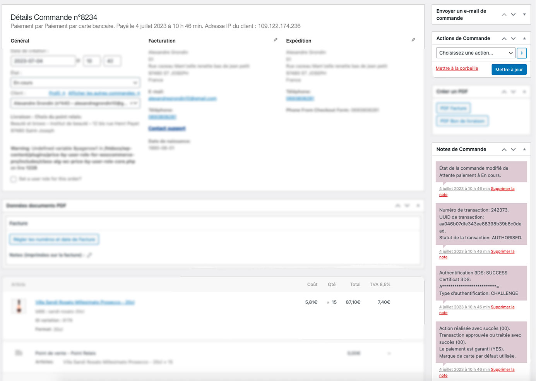Click the 'Total' column header
Screen dimensions: 536x381
coord(355,285)
